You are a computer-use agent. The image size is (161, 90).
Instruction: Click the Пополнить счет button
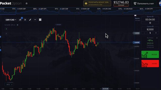144,3
